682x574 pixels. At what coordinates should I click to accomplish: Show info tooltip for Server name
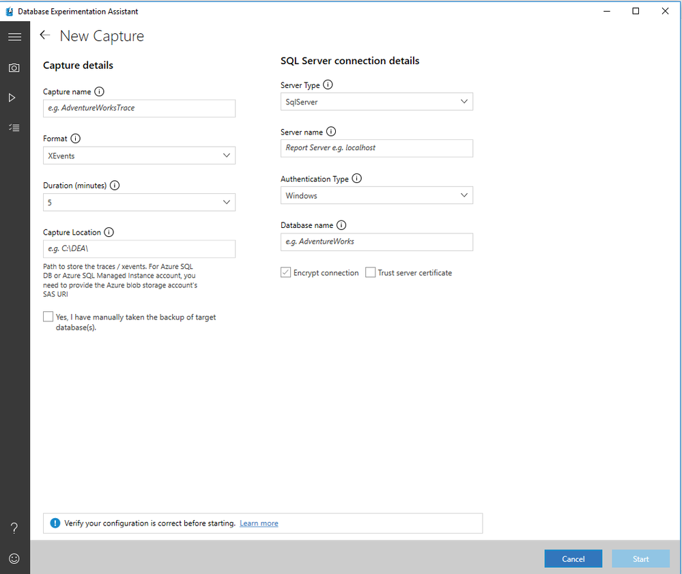(x=331, y=131)
